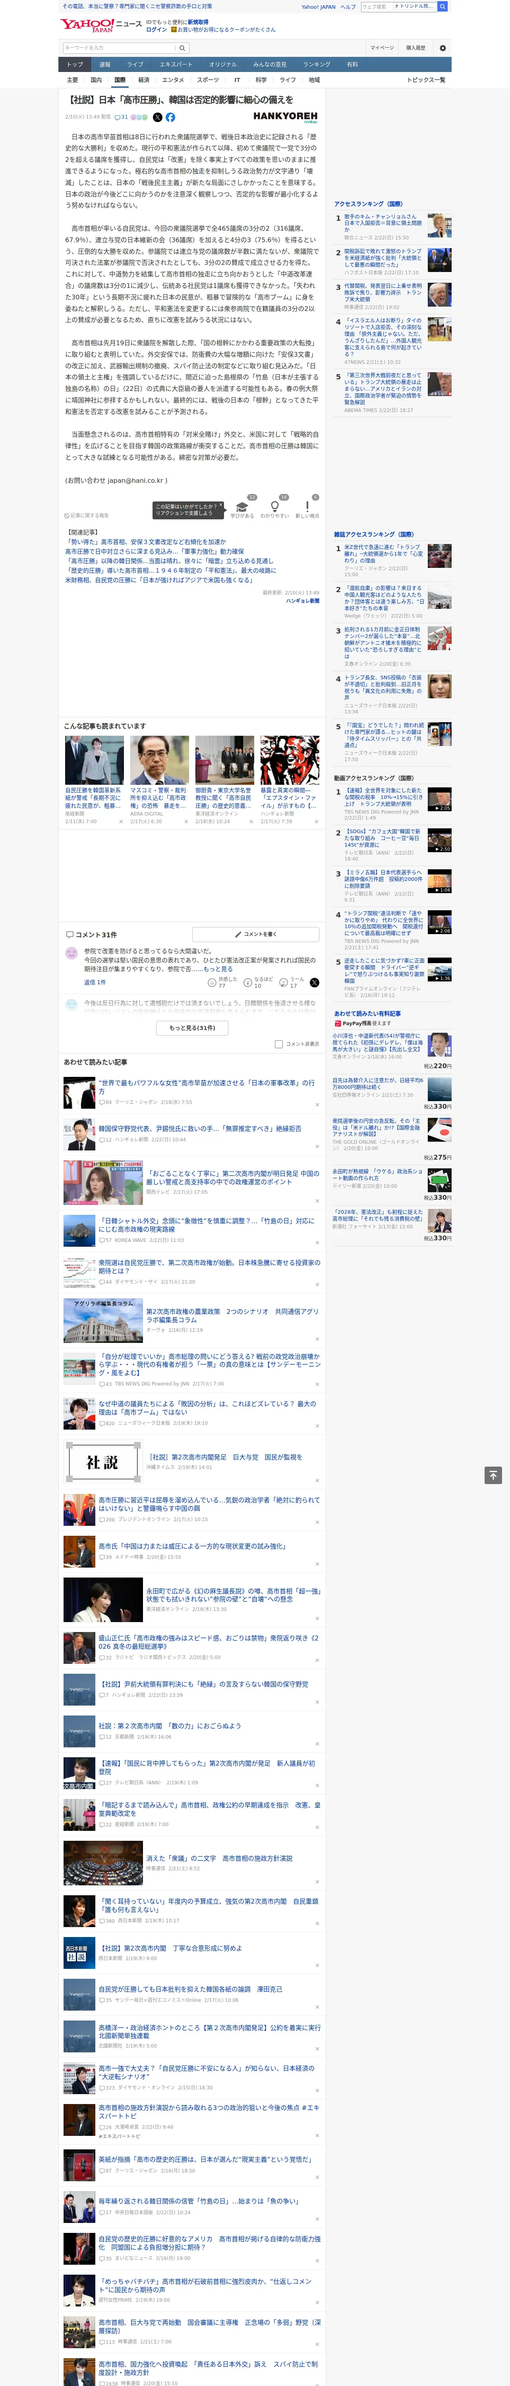Image resolution: width=510 pixels, height=2386 pixels.
Task: Click 記事に関する報告 report icon link
Action: [x=86, y=516]
